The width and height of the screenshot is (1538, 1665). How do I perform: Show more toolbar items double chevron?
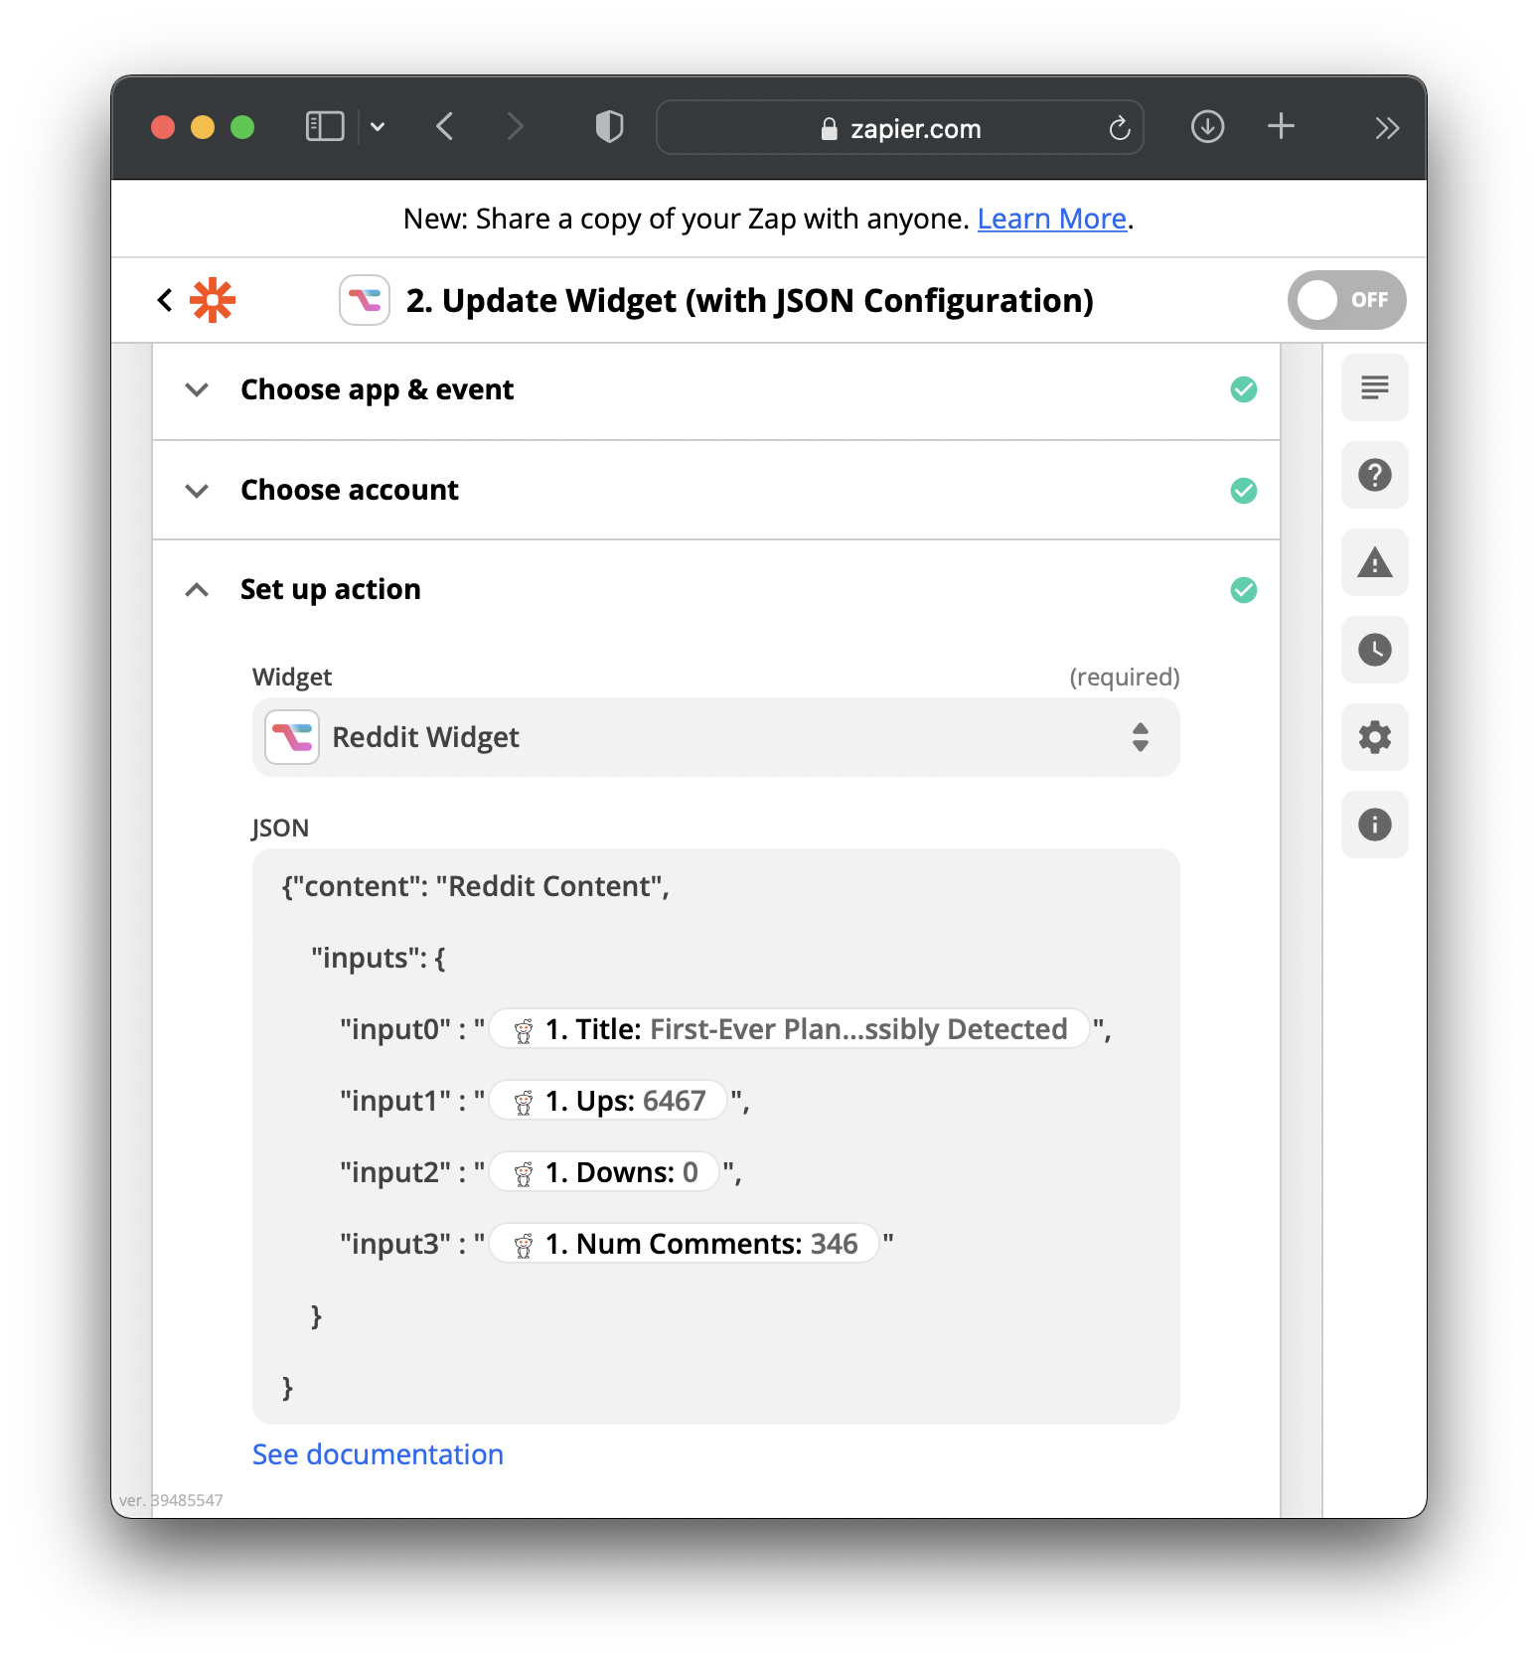click(x=1387, y=128)
